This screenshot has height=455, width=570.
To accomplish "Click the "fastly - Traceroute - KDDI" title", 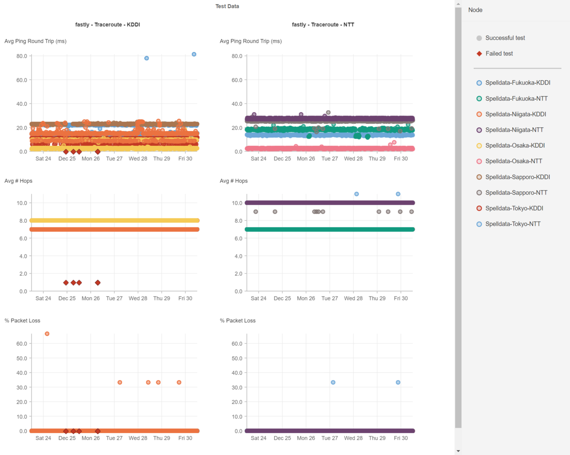I will pos(108,25).
